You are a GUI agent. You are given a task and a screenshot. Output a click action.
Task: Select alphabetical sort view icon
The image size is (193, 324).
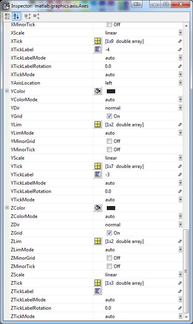tap(16, 16)
